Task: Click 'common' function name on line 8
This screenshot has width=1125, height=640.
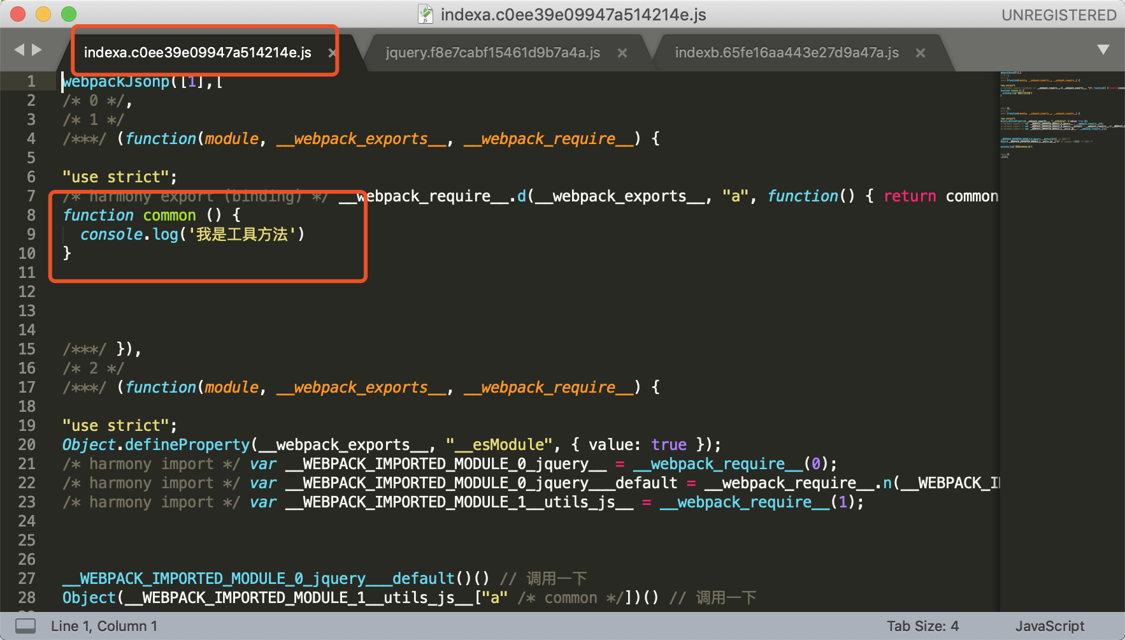Action: click(x=169, y=215)
